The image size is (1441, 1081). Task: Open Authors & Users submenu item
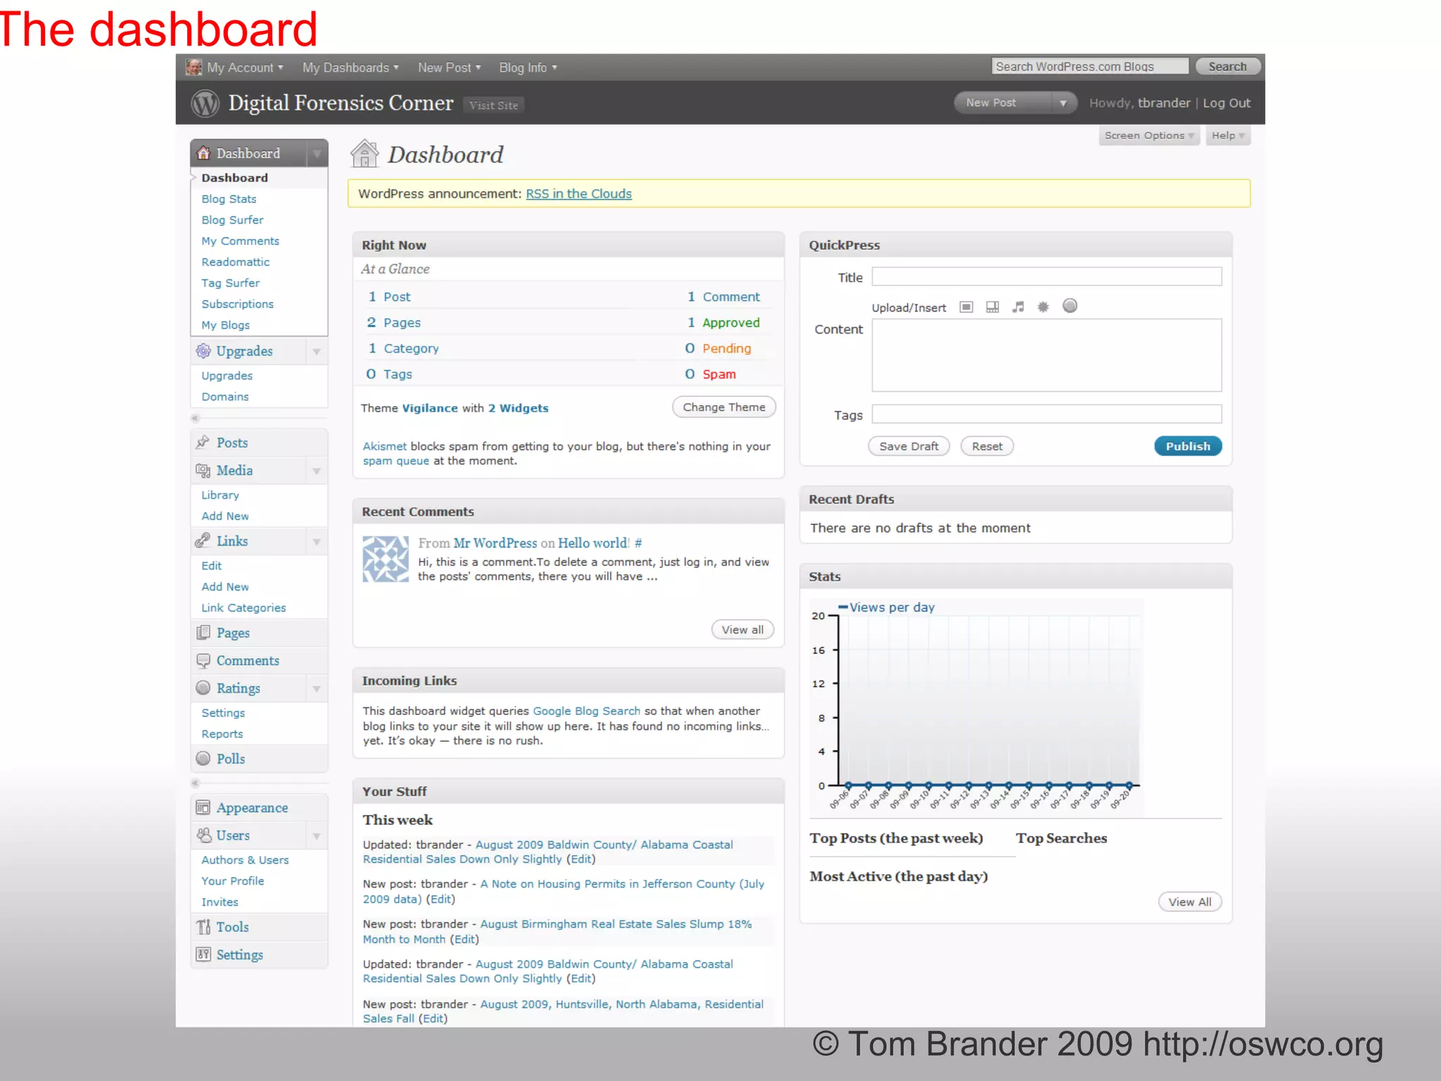(245, 860)
